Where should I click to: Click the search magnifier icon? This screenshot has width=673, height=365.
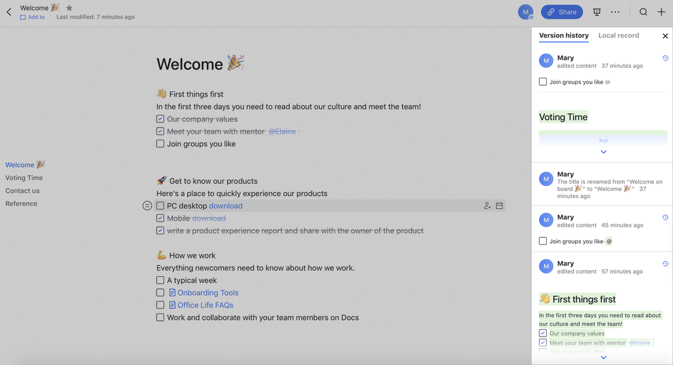tap(643, 12)
